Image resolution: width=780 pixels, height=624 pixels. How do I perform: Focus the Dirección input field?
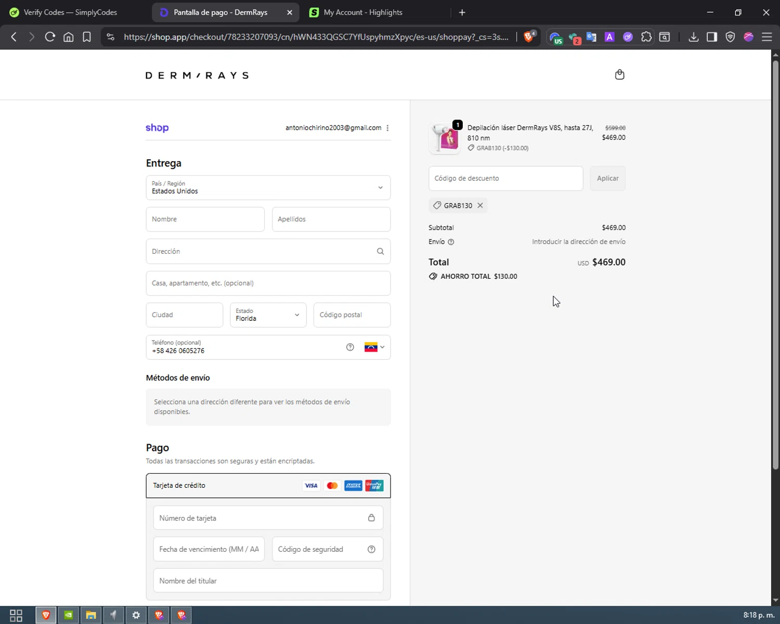(x=268, y=251)
